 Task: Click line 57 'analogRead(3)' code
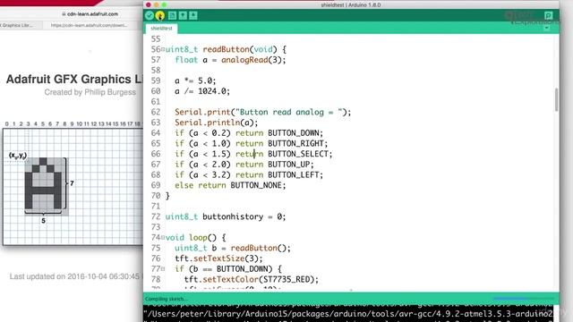253,60
